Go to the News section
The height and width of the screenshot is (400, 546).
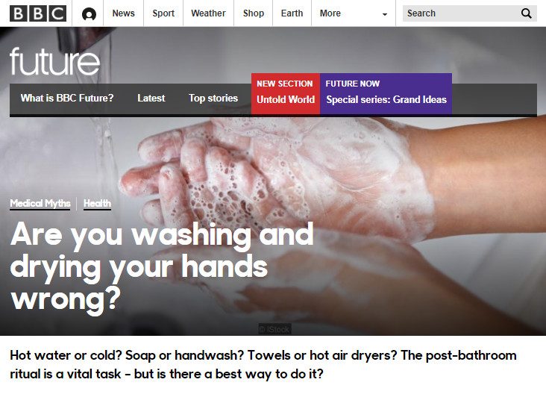(x=123, y=13)
